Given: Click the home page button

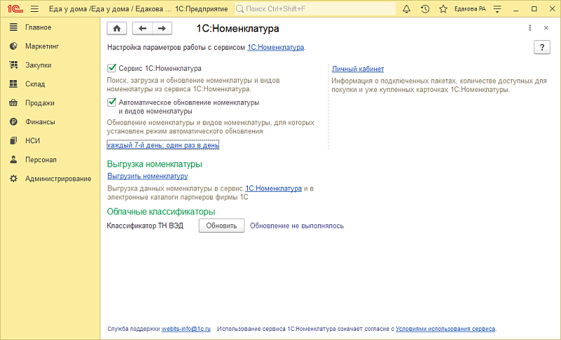Looking at the screenshot, I should pyautogui.click(x=117, y=28).
